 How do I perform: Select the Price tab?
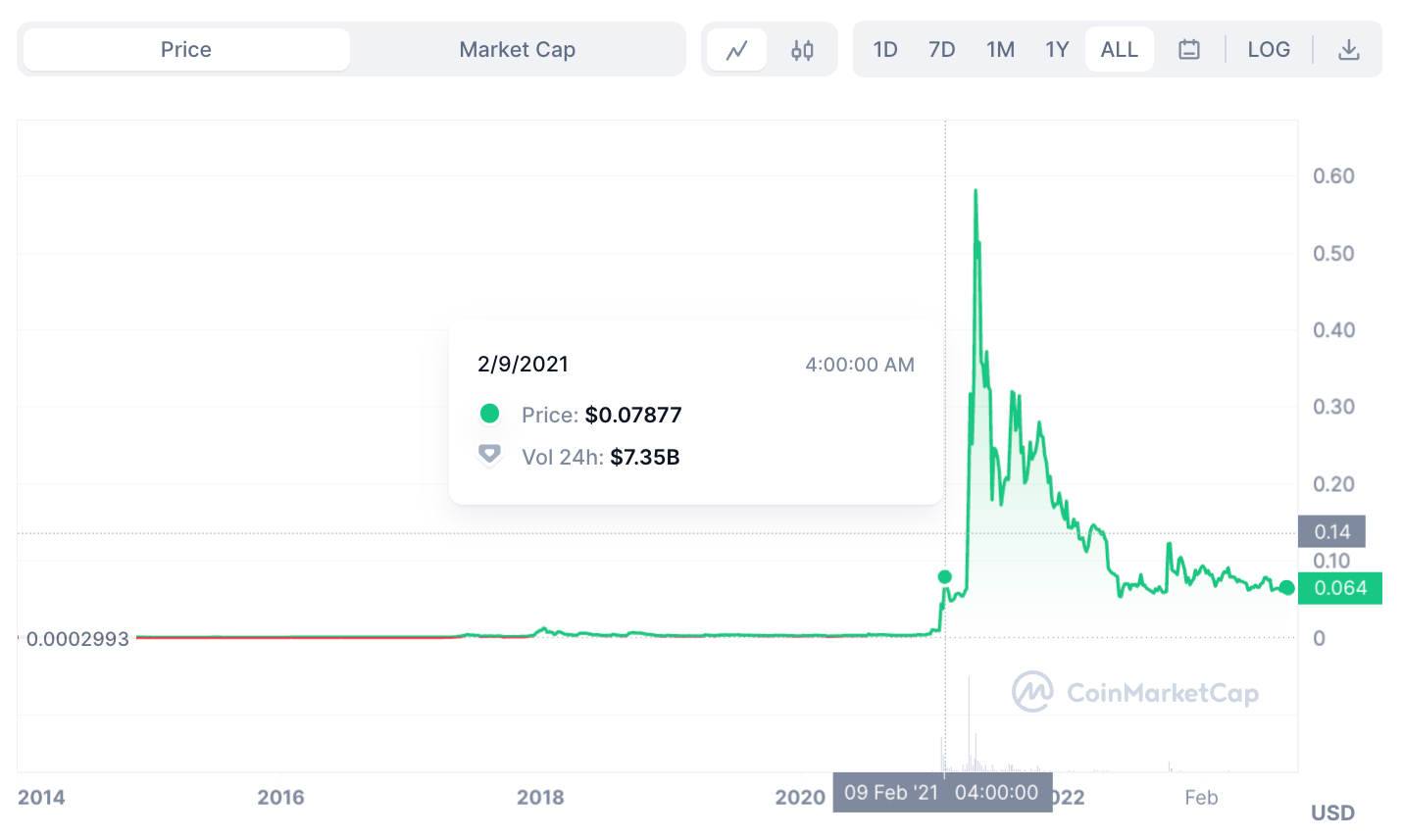(186, 50)
